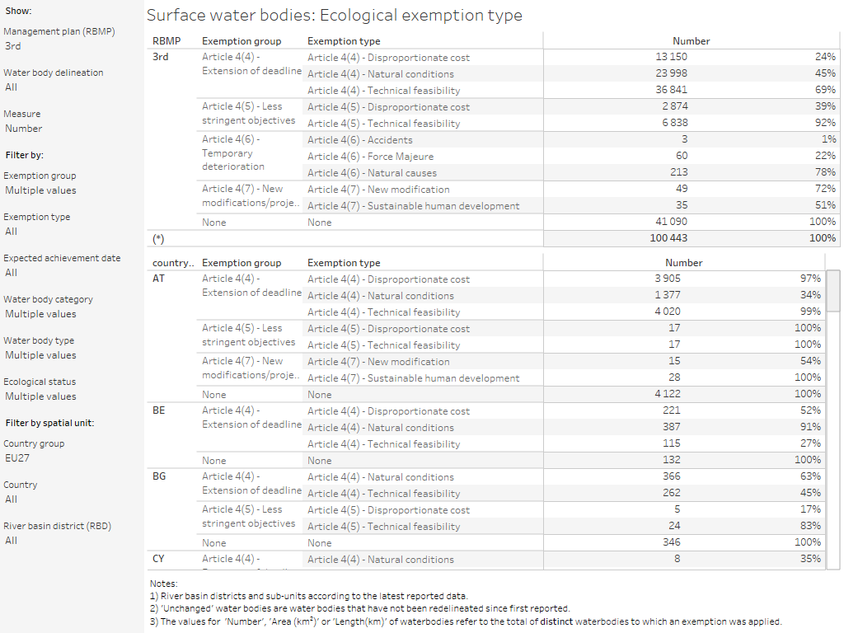The width and height of the screenshot is (844, 633).
Task: Click the Number column header in country table
Action: [x=683, y=263]
